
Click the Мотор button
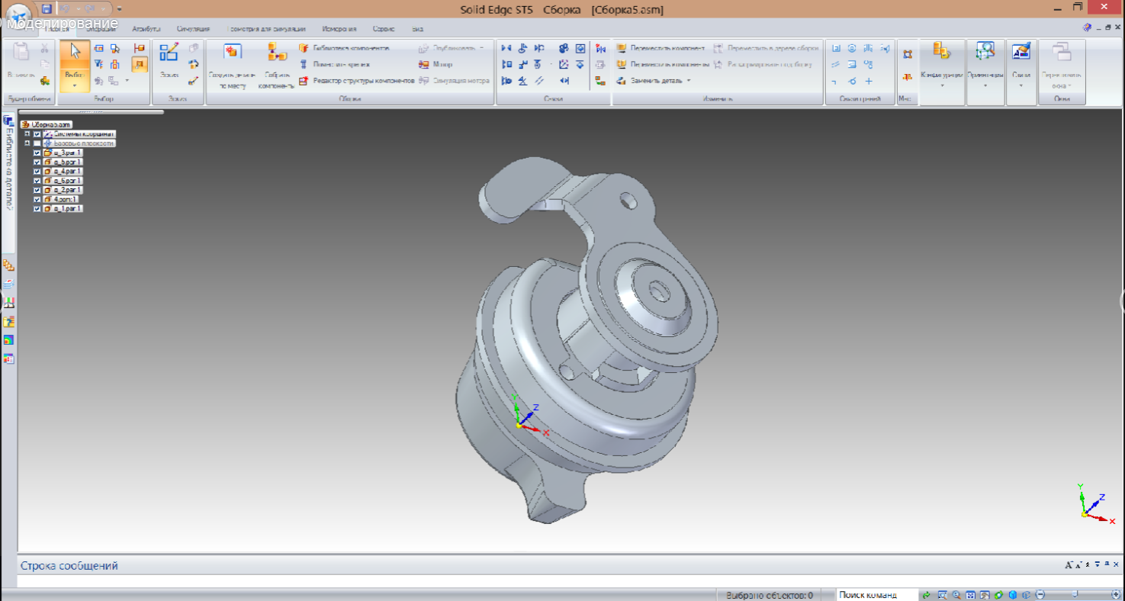click(436, 64)
